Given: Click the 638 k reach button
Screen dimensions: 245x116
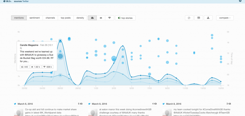Looking at the screenshot, I should (x=47, y=67).
